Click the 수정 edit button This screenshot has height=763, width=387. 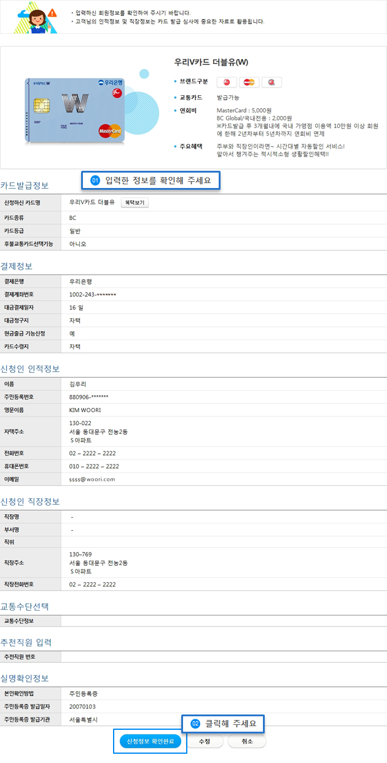click(205, 741)
